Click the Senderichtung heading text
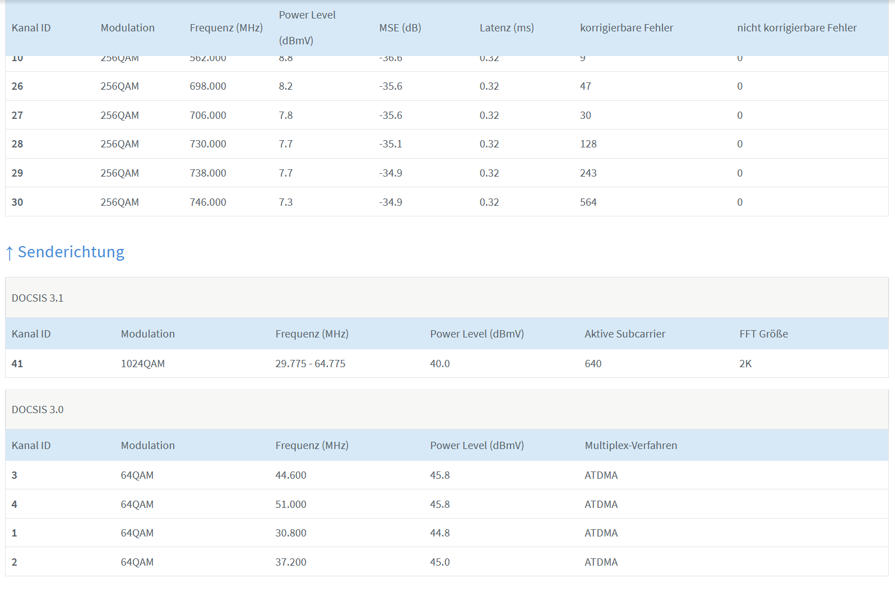This screenshot has height=592, width=895. pyautogui.click(x=71, y=252)
